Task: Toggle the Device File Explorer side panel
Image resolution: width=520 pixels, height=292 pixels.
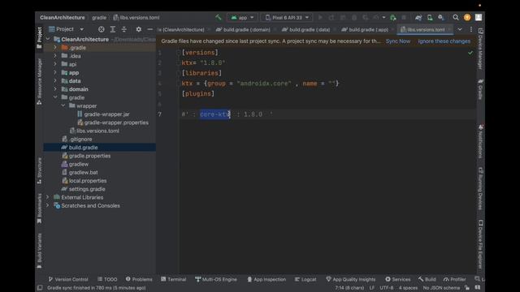Action: [x=480, y=245]
